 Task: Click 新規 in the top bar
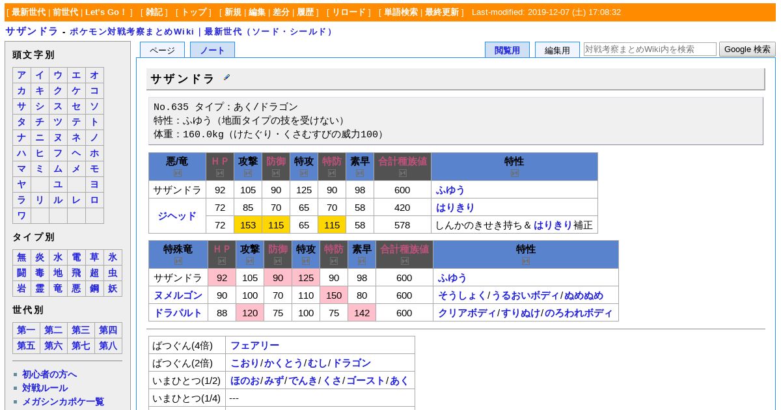233,12
